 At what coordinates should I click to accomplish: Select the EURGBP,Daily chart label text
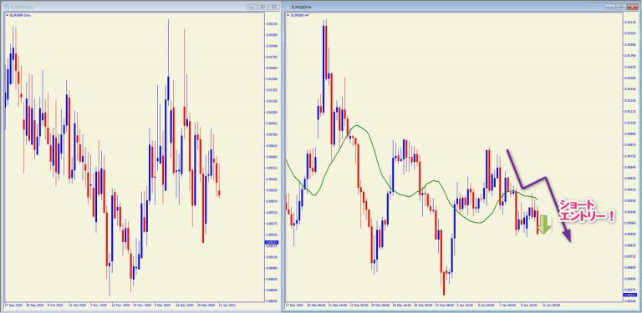(x=20, y=15)
